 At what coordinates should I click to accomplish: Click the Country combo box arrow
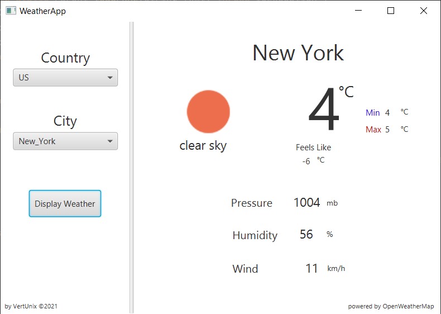(110, 78)
